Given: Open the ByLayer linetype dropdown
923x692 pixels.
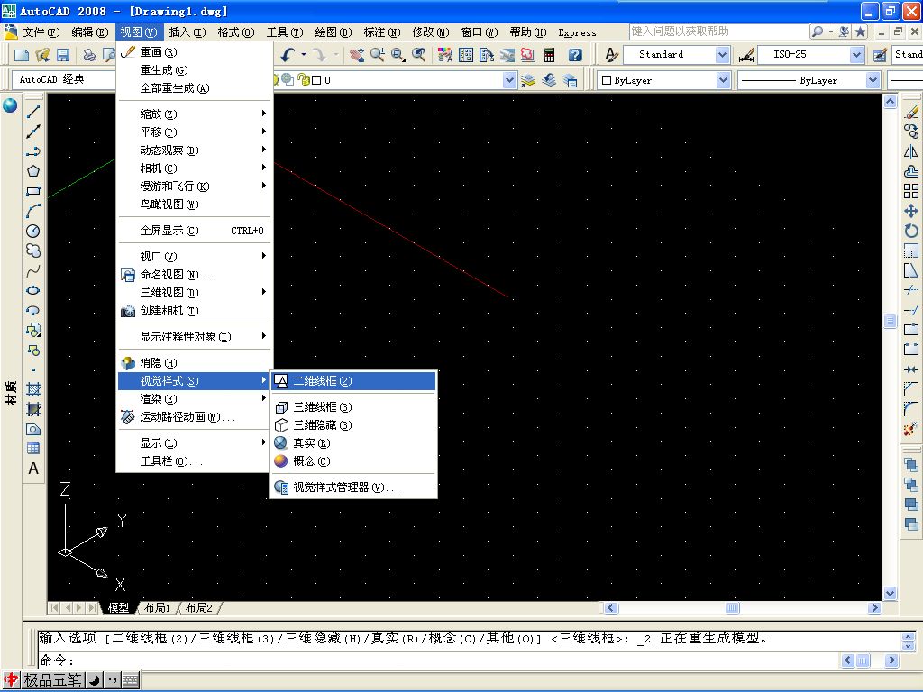Looking at the screenshot, I should 873,80.
